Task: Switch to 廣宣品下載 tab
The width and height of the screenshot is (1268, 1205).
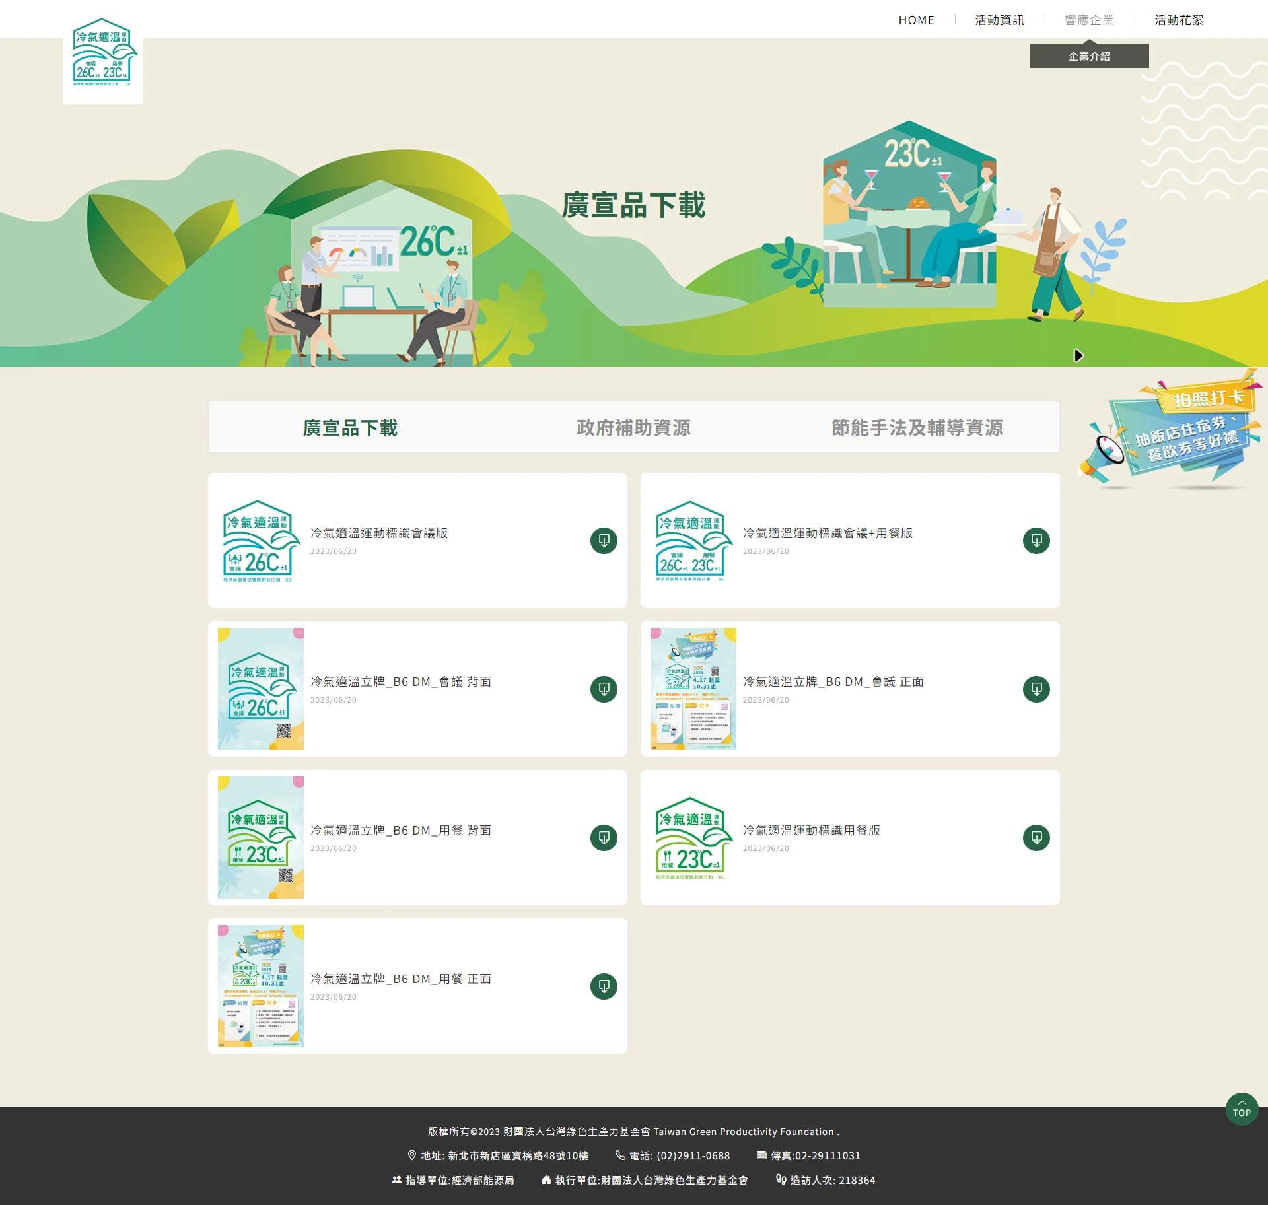Action: [x=350, y=427]
